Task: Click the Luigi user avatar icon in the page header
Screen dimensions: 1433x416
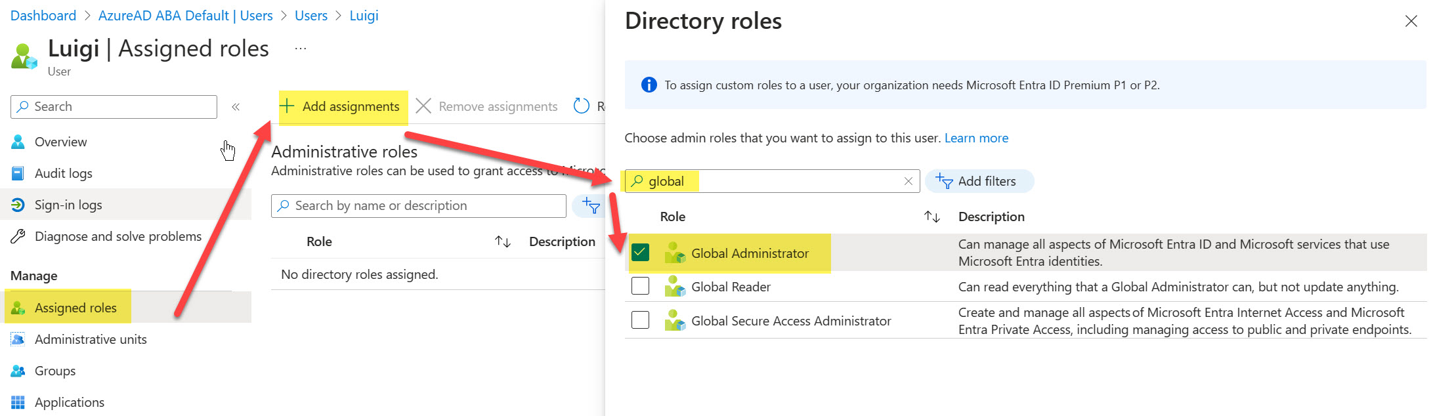Action: [x=25, y=56]
